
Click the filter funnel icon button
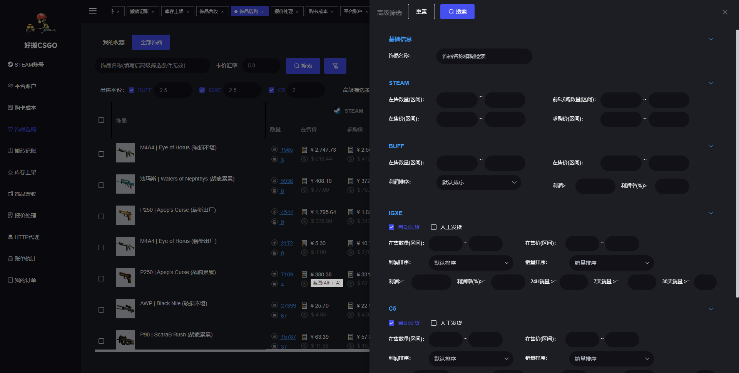(x=335, y=66)
